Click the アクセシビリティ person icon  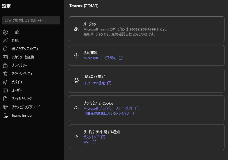(5, 74)
